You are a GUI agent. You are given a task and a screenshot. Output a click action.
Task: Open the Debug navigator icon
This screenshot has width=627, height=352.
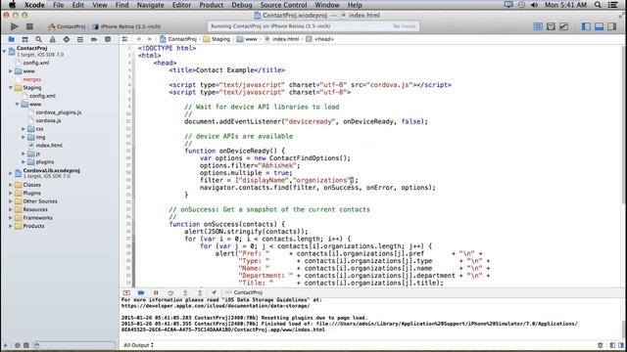tap(80, 39)
